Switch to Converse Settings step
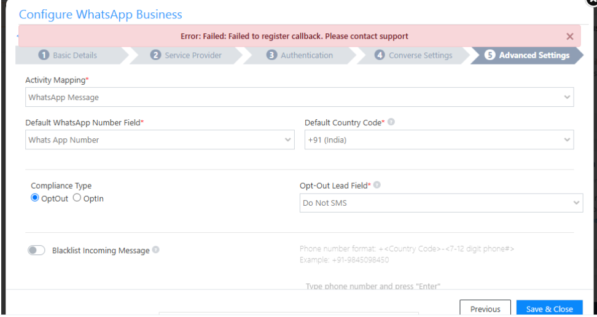597x317 pixels. point(420,55)
